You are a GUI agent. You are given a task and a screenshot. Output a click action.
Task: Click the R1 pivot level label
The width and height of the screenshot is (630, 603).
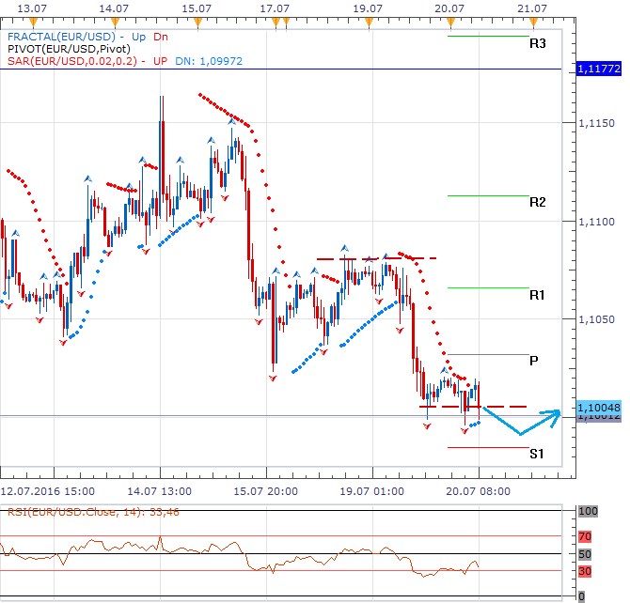(x=538, y=295)
